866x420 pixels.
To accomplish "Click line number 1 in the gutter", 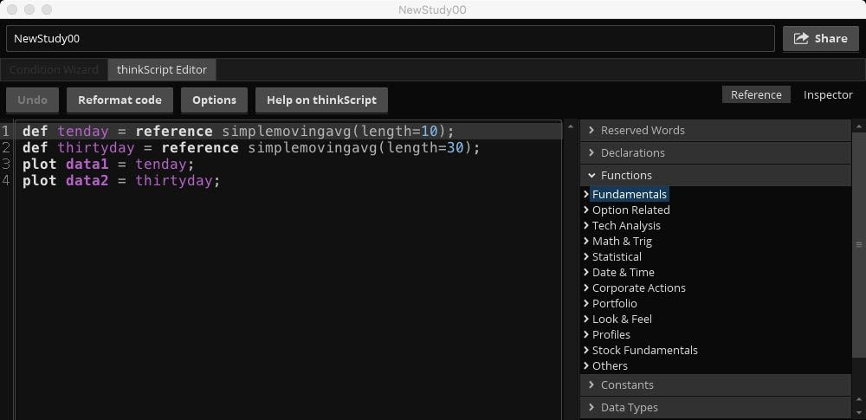I will click(5, 131).
